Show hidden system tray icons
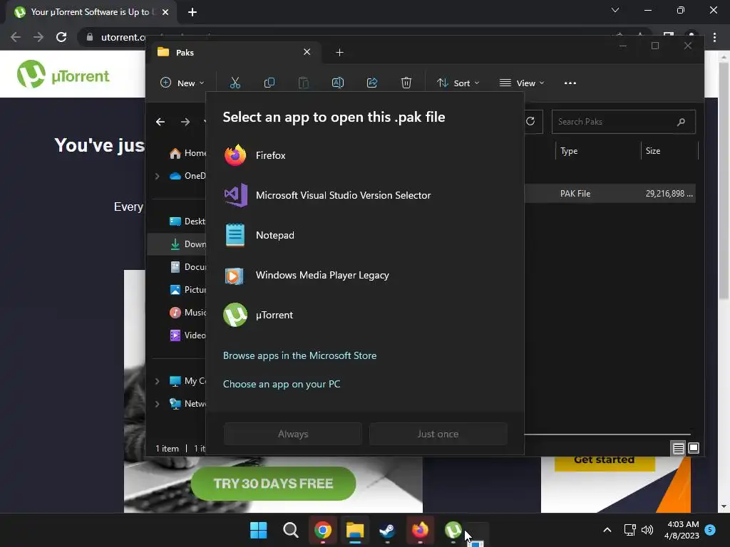The height and width of the screenshot is (547, 730). tap(607, 530)
